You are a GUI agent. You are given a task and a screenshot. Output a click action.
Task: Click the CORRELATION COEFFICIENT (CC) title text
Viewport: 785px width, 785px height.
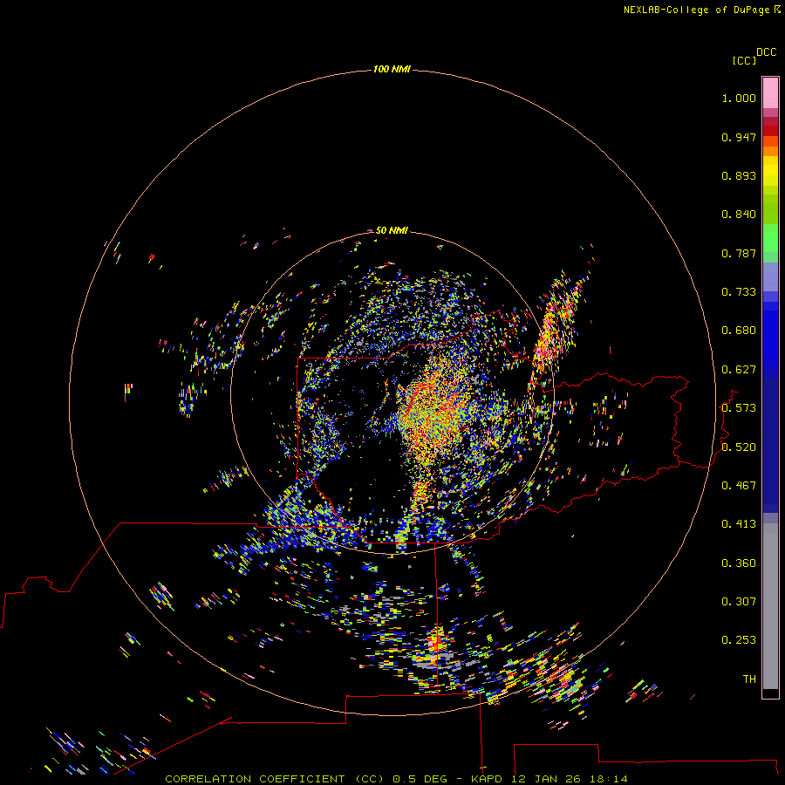[x=275, y=779]
